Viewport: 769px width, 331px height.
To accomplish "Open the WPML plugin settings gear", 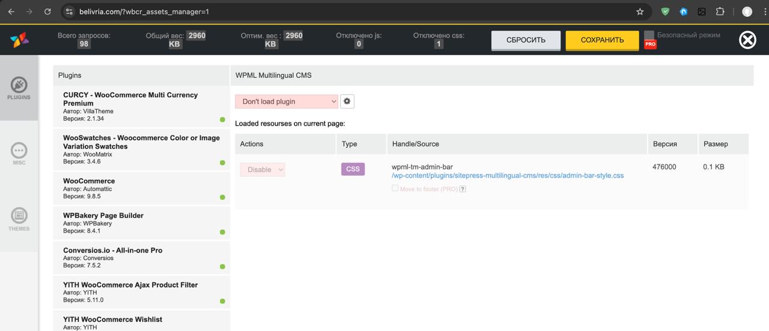I will [347, 101].
